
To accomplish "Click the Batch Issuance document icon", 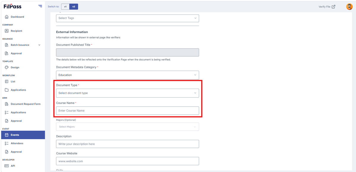I will click(7, 45).
